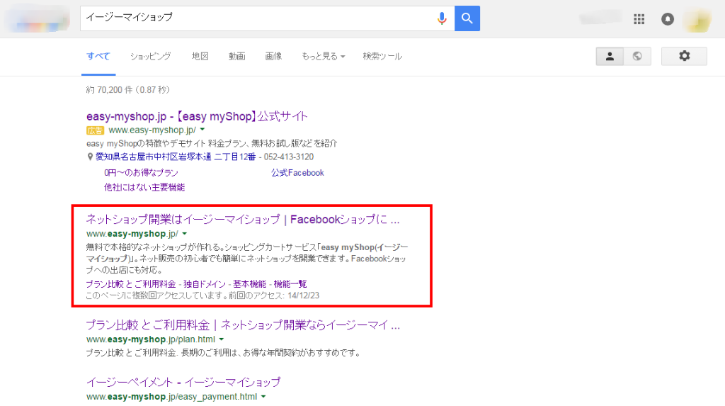Expand arrow beside easy_payment.html URL
The image size is (725, 406).
[x=263, y=397]
